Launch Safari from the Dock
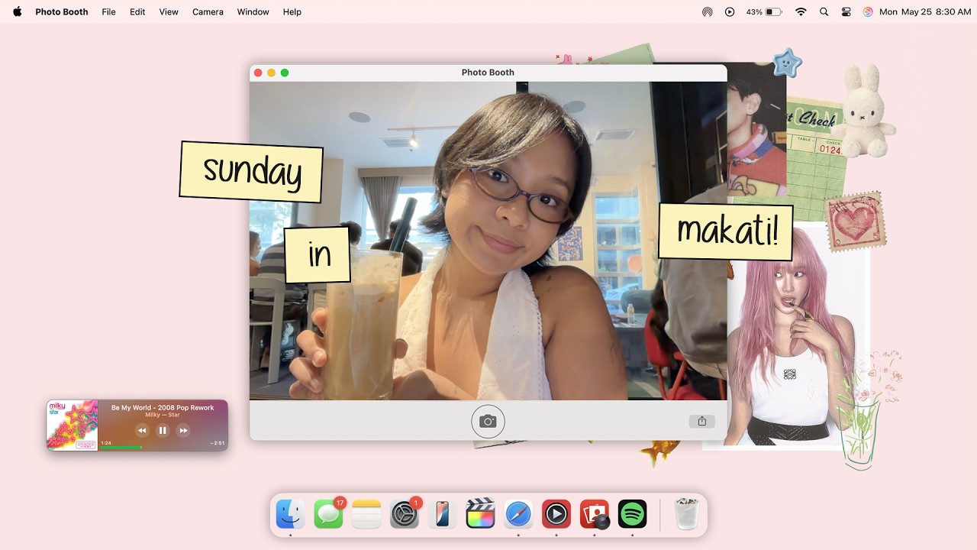This screenshot has height=550, width=977. point(518,514)
